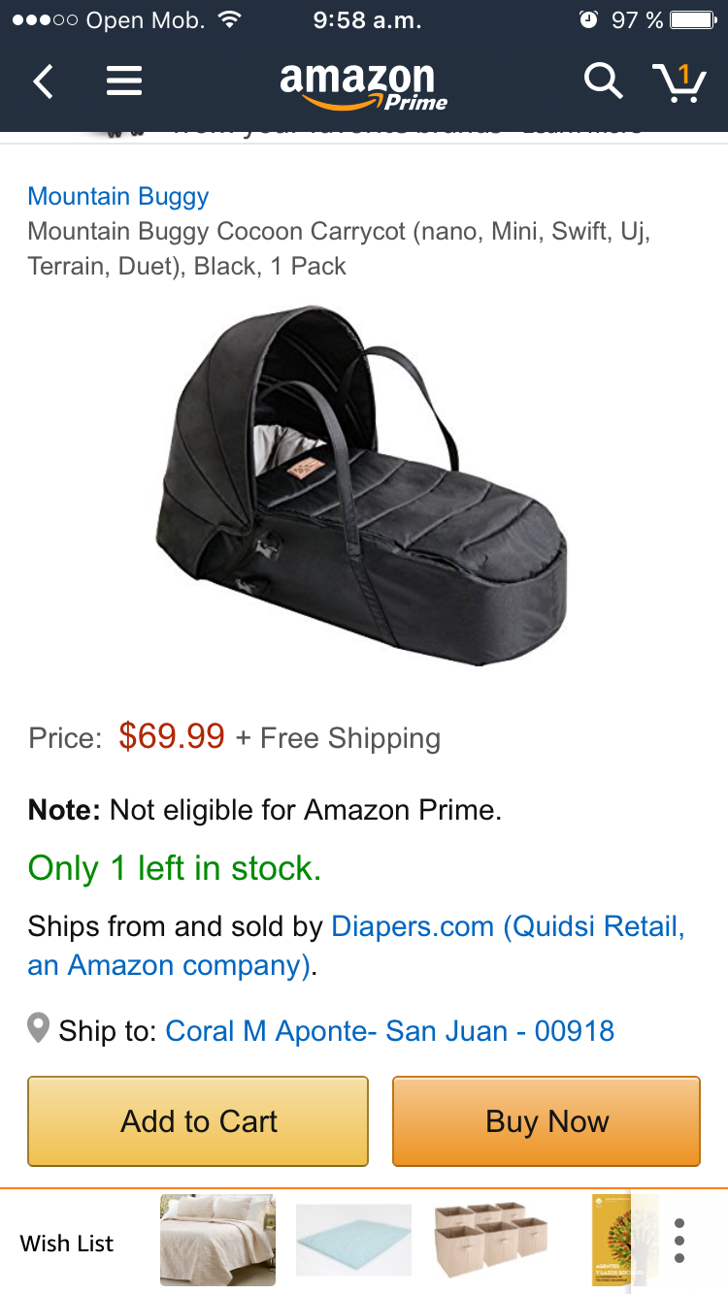Open the Mountain Buggy brand link
Screen dimensions: 728x1294
coord(118,196)
